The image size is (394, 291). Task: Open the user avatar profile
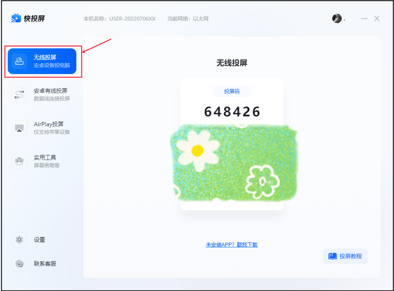337,18
